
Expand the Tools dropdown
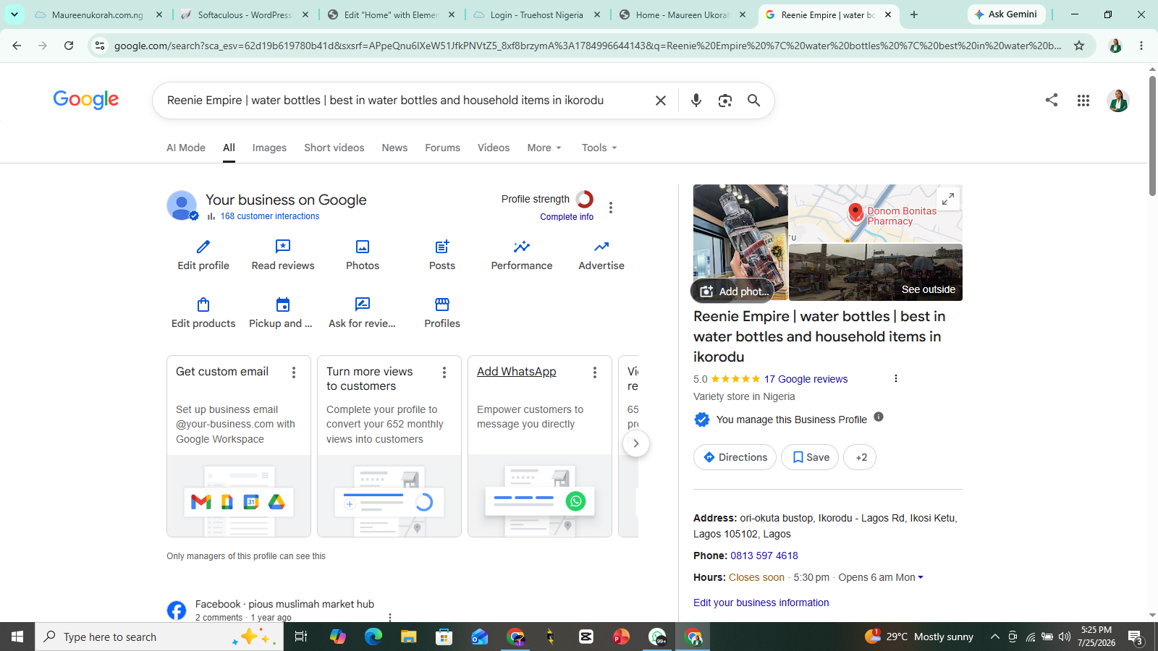click(x=599, y=148)
